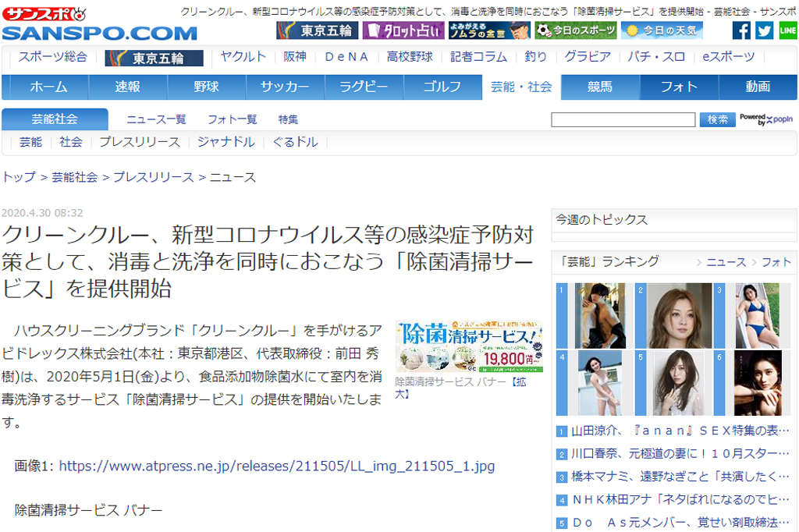Open the atpress.ne.jp image URL link
Screen dimensions: 799x532
pos(277,466)
